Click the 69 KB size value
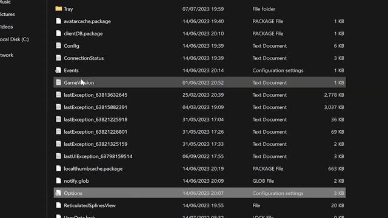388x218 pixels. coord(338,132)
